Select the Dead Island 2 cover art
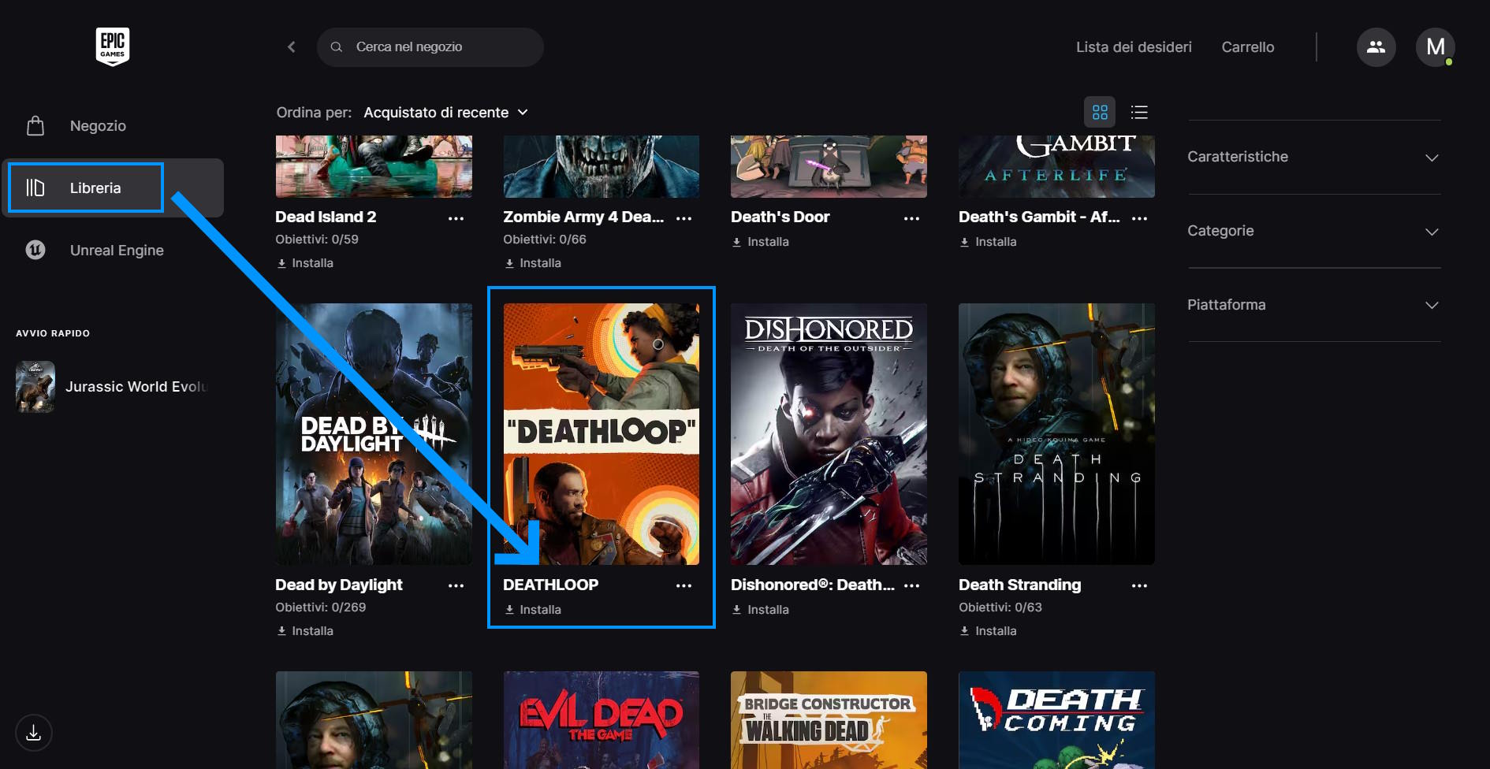Image resolution: width=1490 pixels, height=769 pixels. click(374, 166)
